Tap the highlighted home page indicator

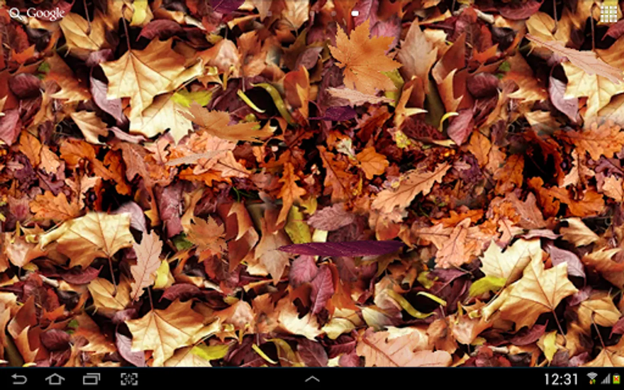click(355, 14)
